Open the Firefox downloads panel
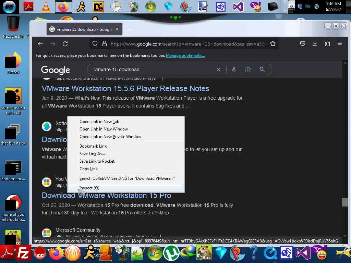 (315, 44)
